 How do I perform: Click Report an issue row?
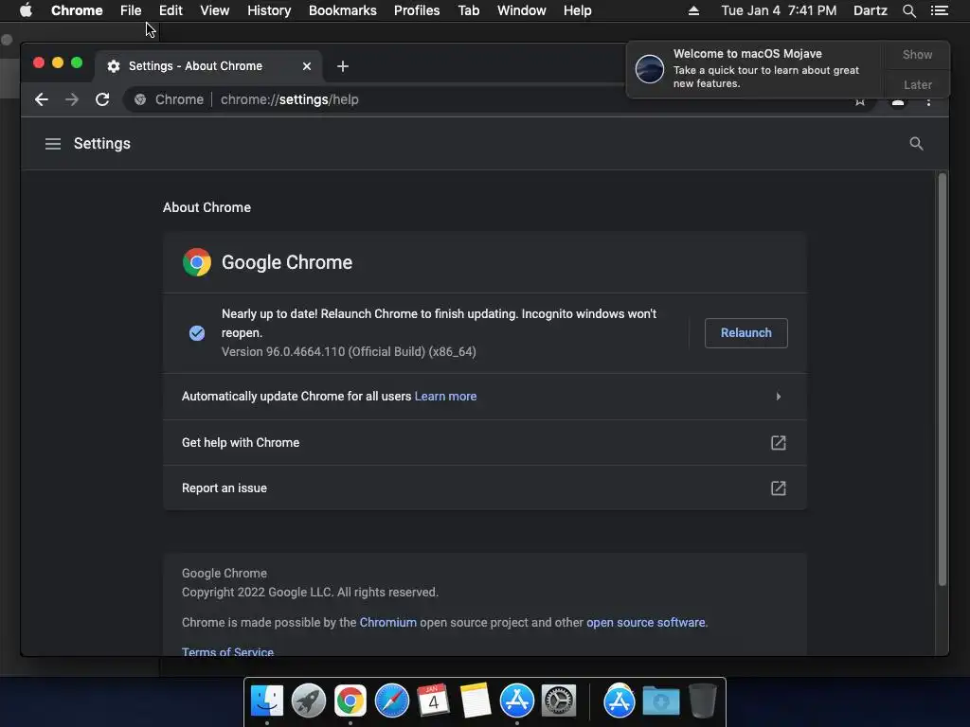(485, 488)
